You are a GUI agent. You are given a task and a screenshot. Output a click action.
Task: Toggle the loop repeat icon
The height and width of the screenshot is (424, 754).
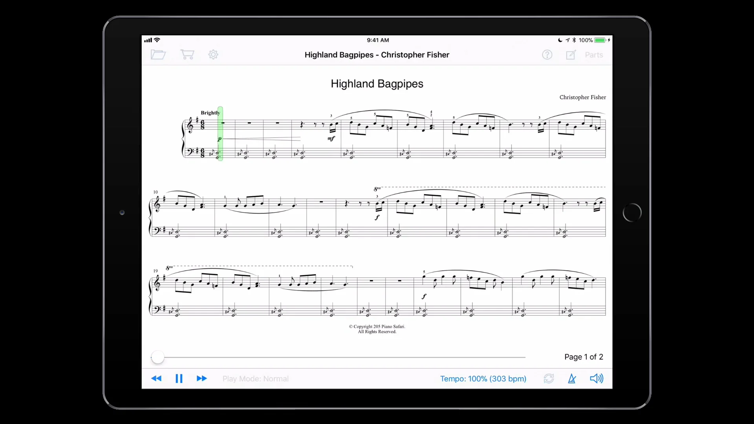tap(549, 378)
